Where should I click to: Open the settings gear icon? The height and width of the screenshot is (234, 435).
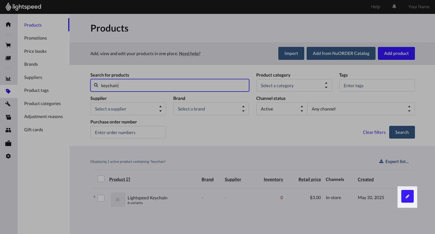coord(8,156)
